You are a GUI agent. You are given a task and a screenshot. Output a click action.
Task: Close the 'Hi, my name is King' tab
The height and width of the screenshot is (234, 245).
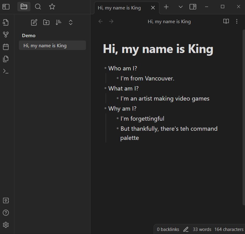(153, 8)
